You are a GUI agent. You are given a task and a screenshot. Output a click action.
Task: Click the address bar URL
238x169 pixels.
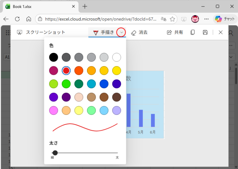101,19
